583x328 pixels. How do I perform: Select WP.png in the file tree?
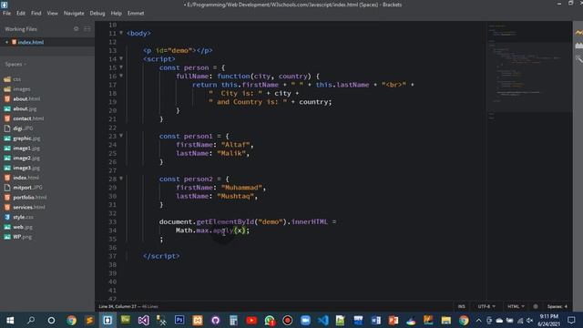click(22, 237)
